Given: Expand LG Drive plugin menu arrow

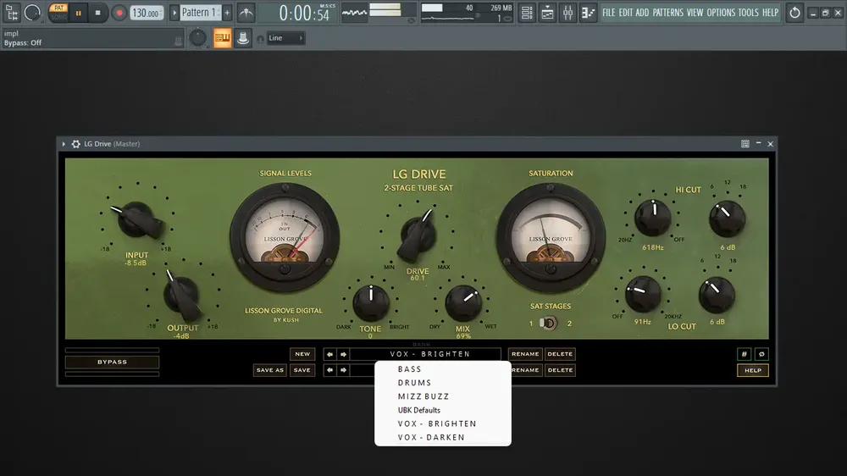Looking at the screenshot, I should [x=64, y=144].
